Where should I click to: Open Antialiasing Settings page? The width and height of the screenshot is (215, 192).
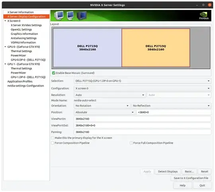(x=23, y=38)
